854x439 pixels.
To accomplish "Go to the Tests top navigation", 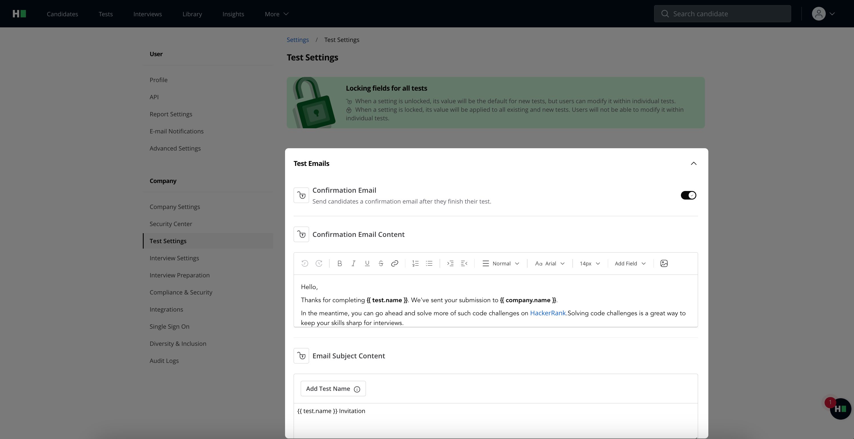I will [x=105, y=14].
